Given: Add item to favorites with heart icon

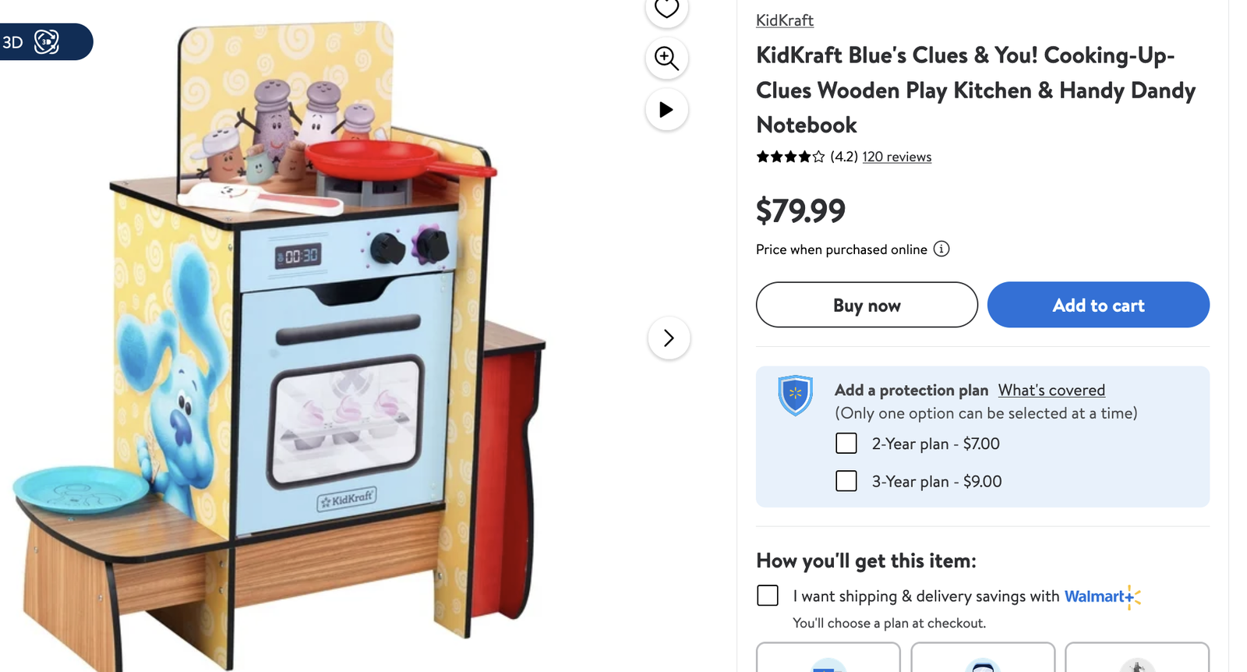Looking at the screenshot, I should 666,9.
